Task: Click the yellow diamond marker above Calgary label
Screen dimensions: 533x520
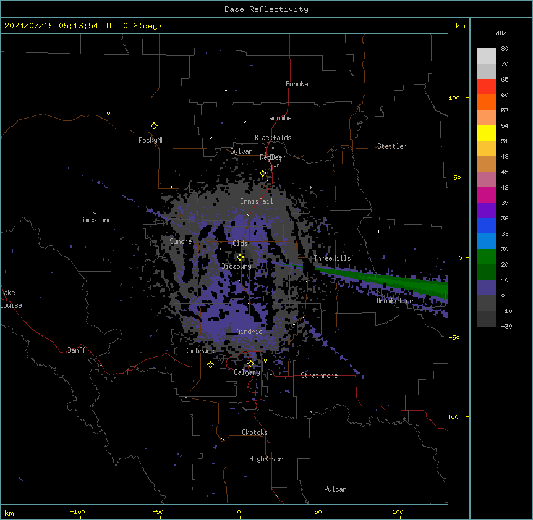Action: coord(250,364)
